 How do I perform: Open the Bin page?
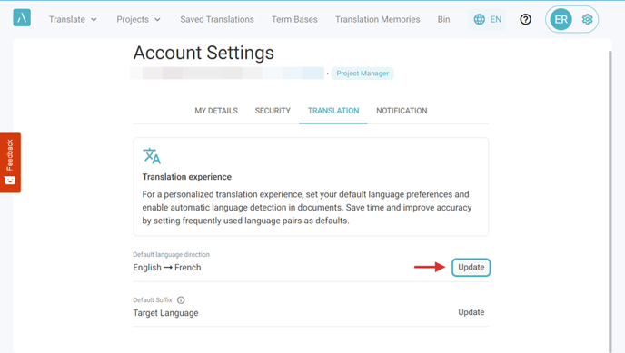pyautogui.click(x=443, y=19)
